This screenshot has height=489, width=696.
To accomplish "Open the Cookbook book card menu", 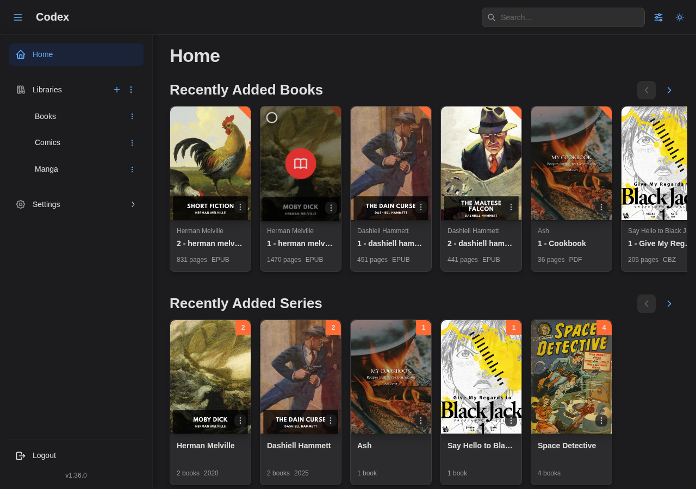I will click(601, 207).
